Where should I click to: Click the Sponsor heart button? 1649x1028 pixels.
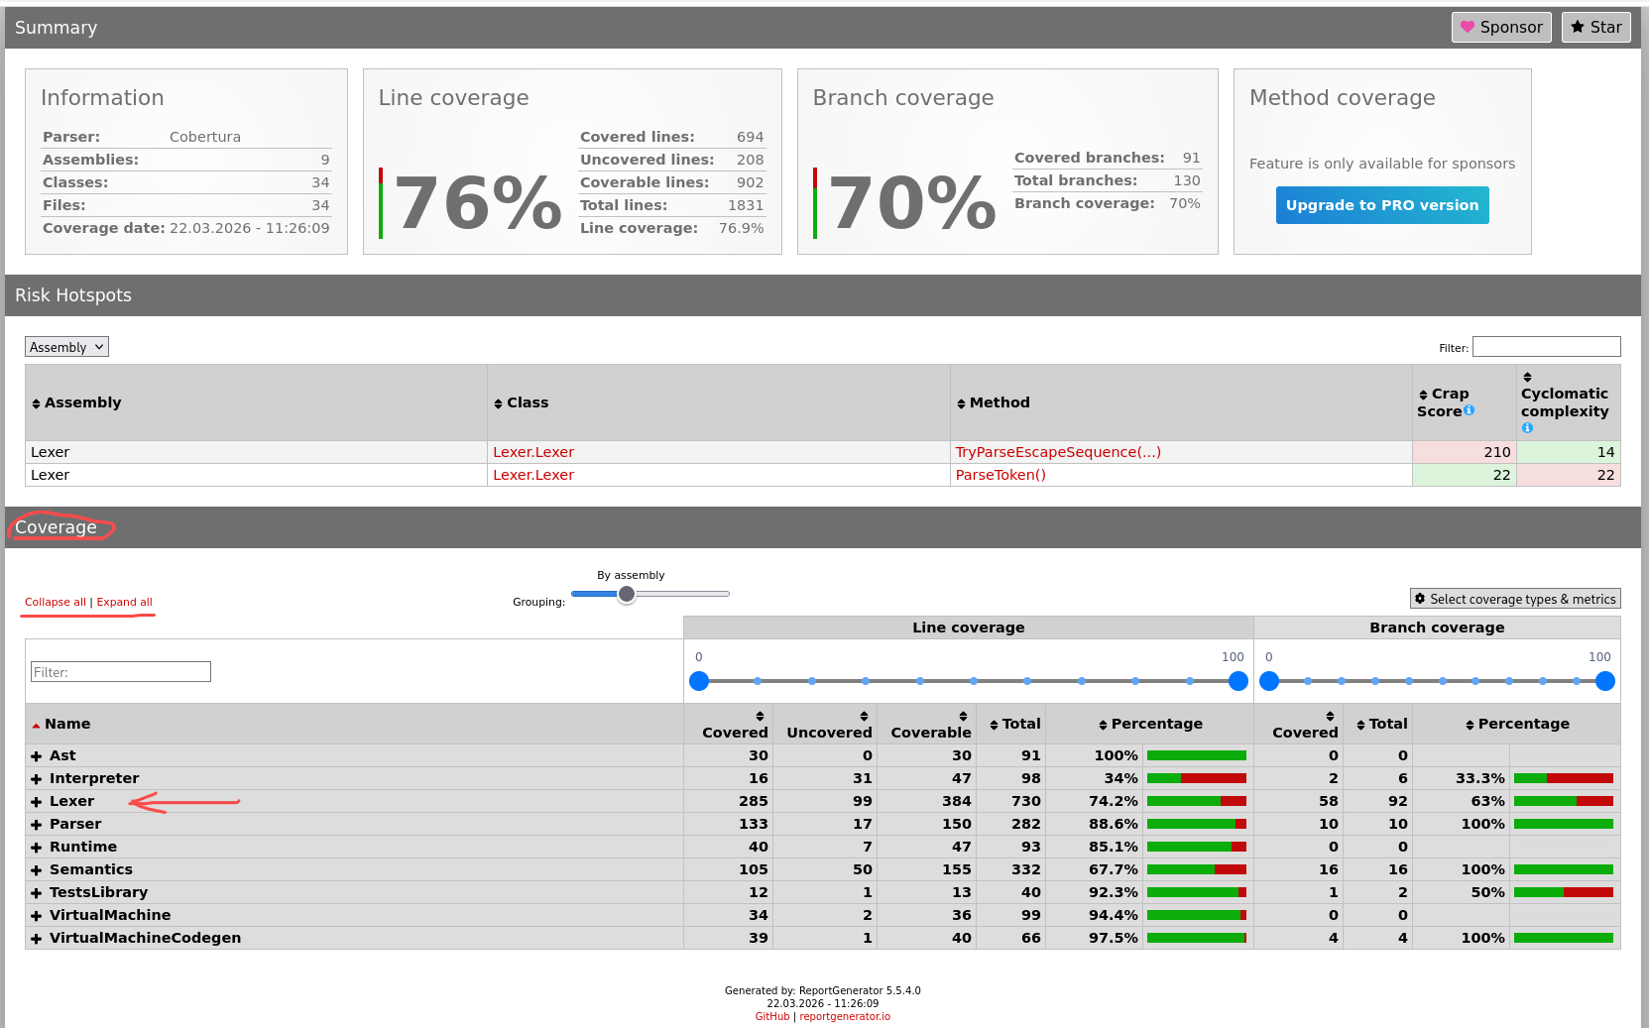[1500, 28]
